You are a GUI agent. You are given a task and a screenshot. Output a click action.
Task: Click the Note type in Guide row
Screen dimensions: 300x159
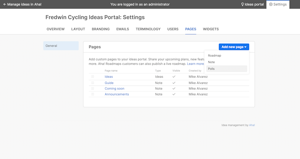(159, 83)
